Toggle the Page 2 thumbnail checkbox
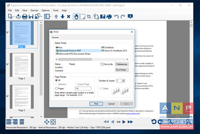The height and width of the screenshot is (134, 200). coord(8,64)
